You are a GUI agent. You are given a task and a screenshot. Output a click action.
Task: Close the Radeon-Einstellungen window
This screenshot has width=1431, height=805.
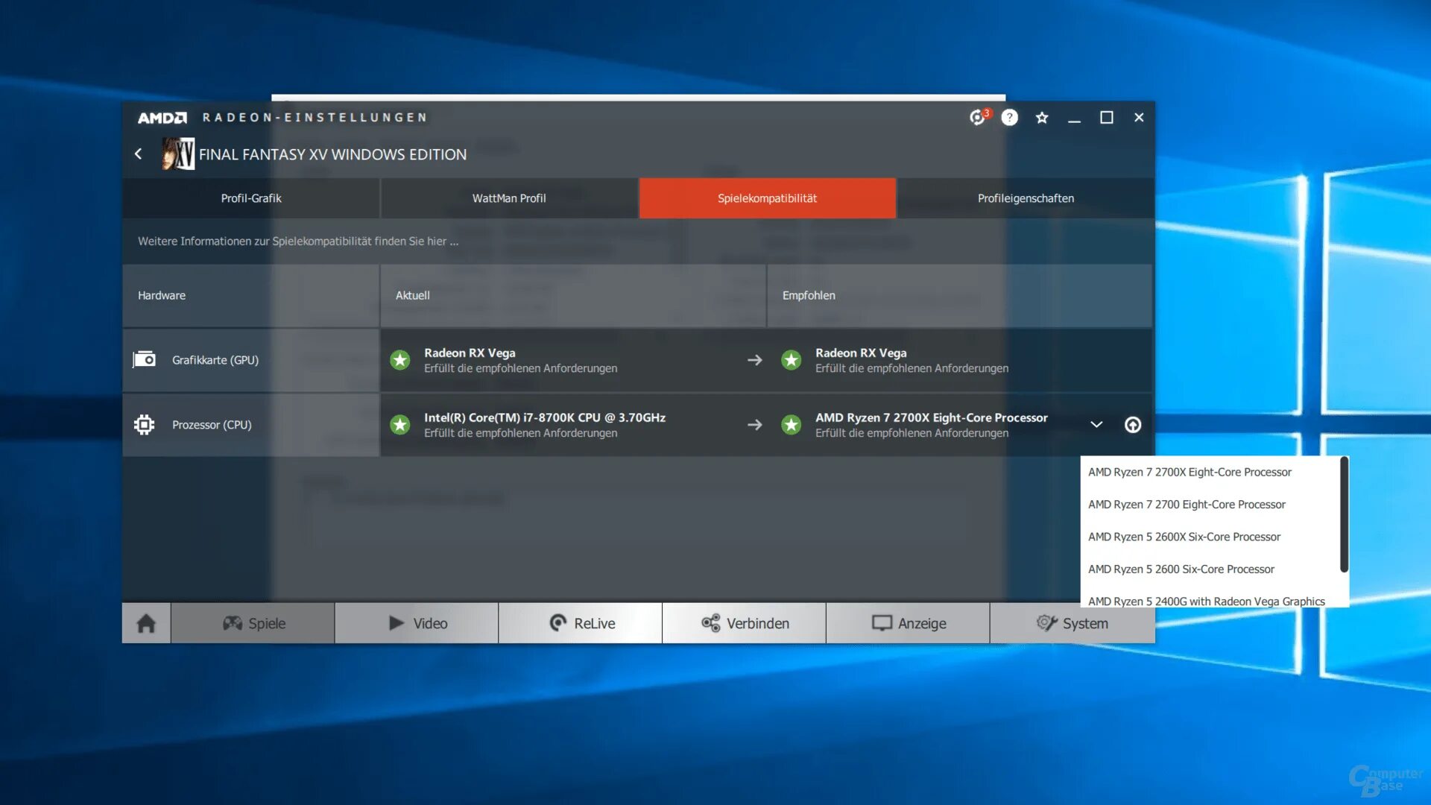[1139, 118]
